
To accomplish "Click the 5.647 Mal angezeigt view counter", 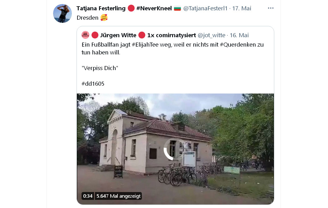I will 118,196.
